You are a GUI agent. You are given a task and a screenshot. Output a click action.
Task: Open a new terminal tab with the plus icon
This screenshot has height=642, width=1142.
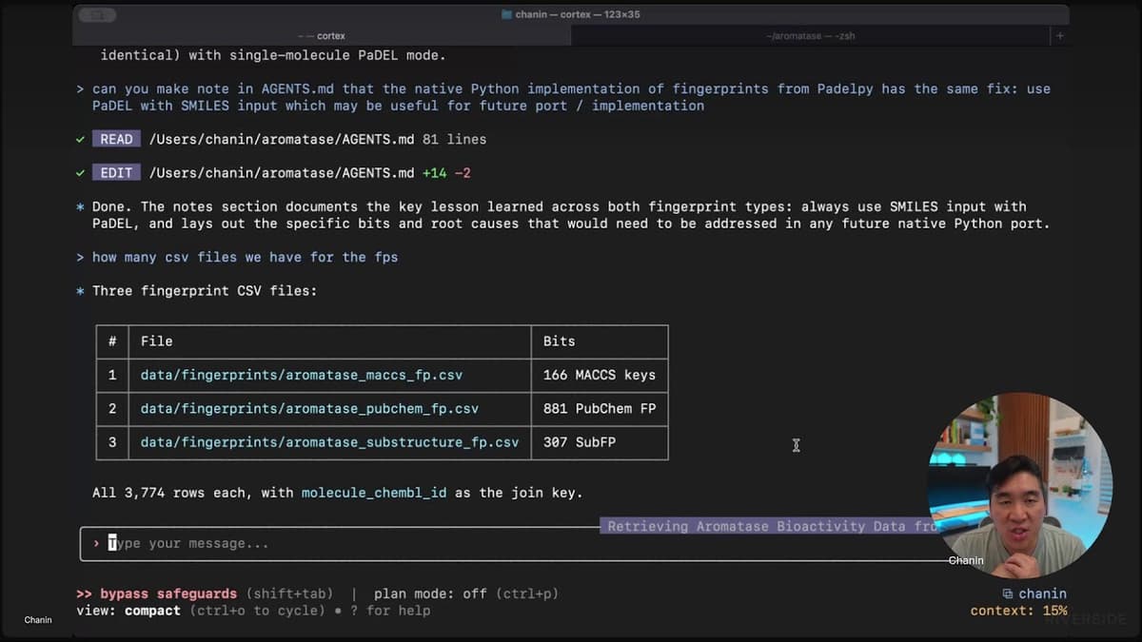(1060, 35)
